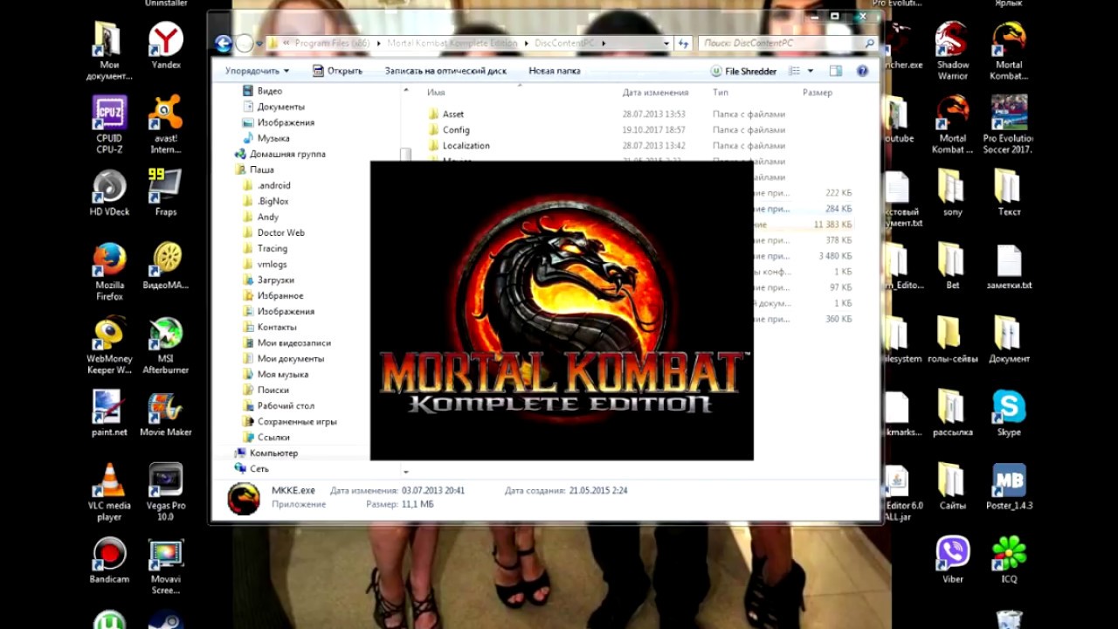Open the Упорядочить dropdown menu
This screenshot has height=629, width=1118.
pyautogui.click(x=257, y=71)
